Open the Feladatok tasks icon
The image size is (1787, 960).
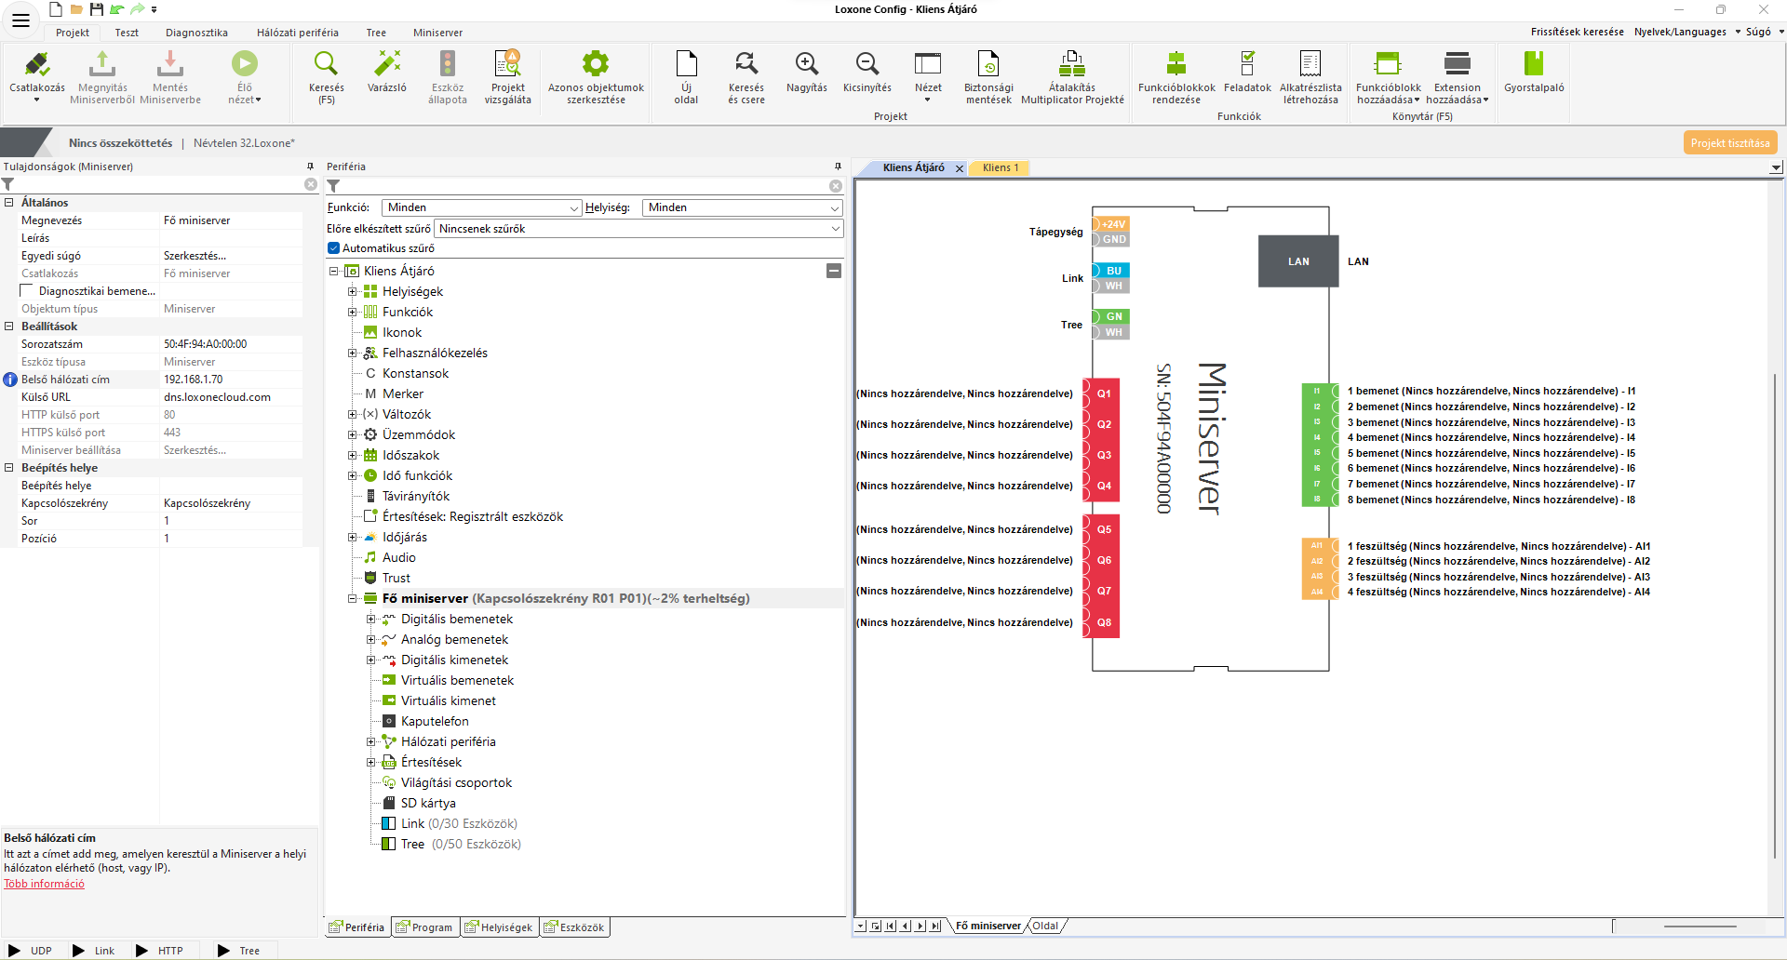(x=1247, y=63)
